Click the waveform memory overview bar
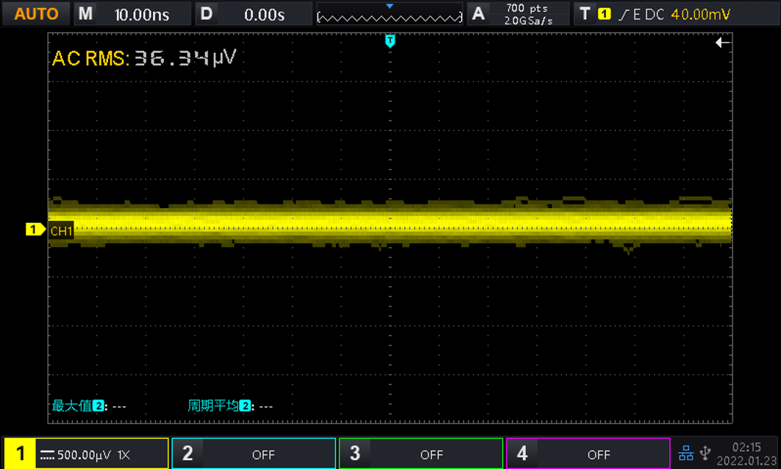The height and width of the screenshot is (469, 781). pyautogui.click(x=389, y=14)
